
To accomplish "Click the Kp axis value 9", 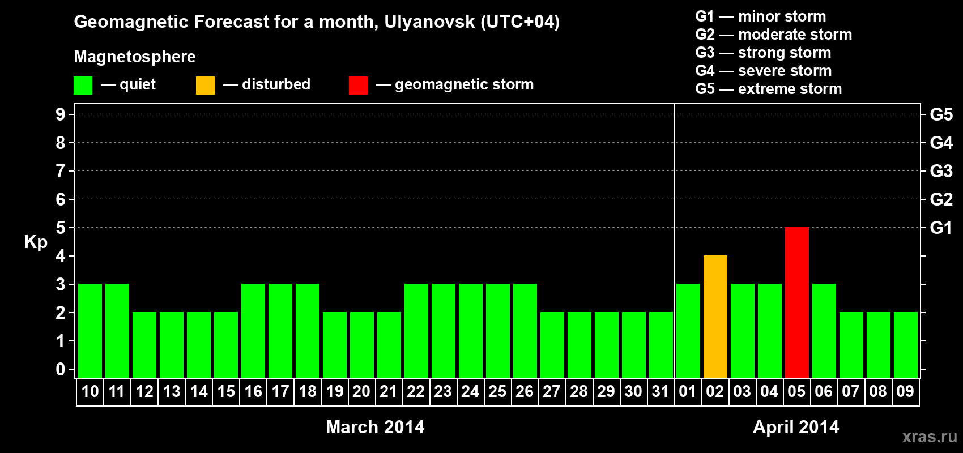I will [61, 114].
